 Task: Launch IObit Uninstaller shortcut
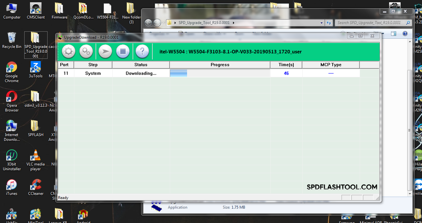12,160
